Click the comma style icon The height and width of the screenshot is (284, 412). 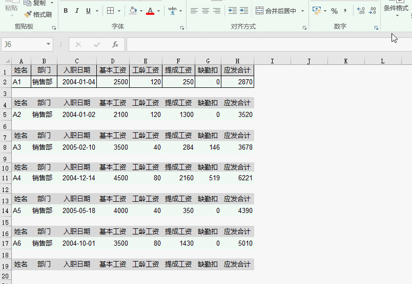[x=345, y=11]
